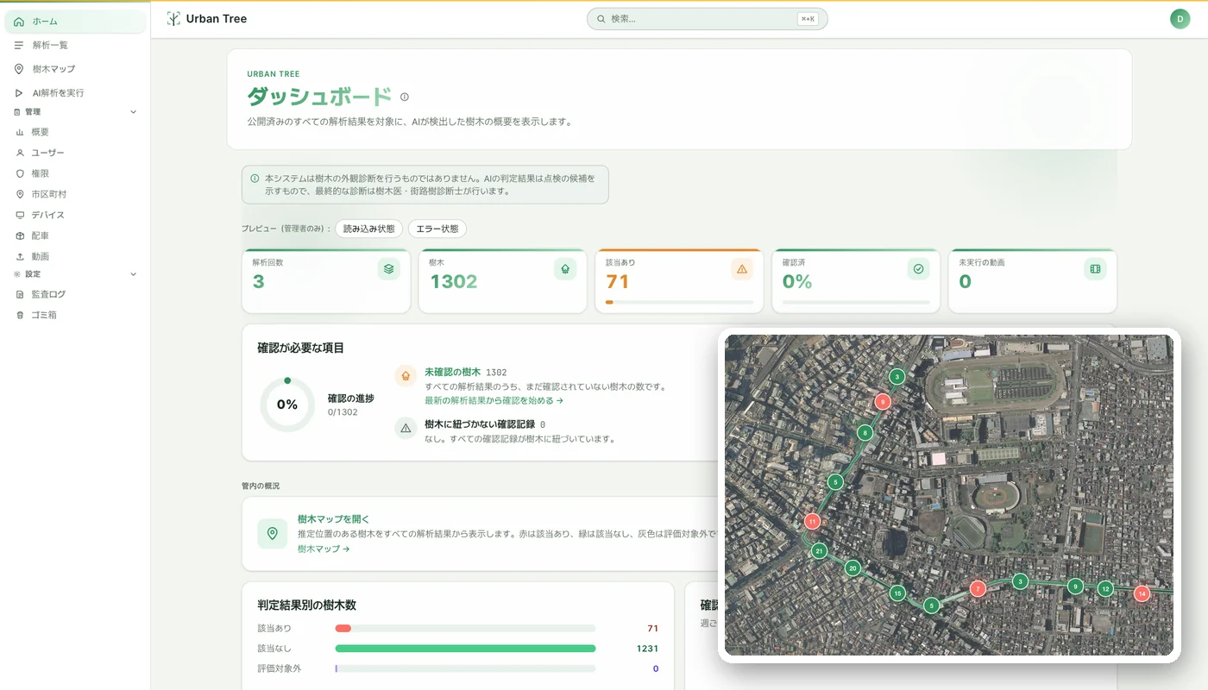The width and height of the screenshot is (1208, 690).
Task: Click the 確認が必要な項目 heading
Action: click(300, 348)
